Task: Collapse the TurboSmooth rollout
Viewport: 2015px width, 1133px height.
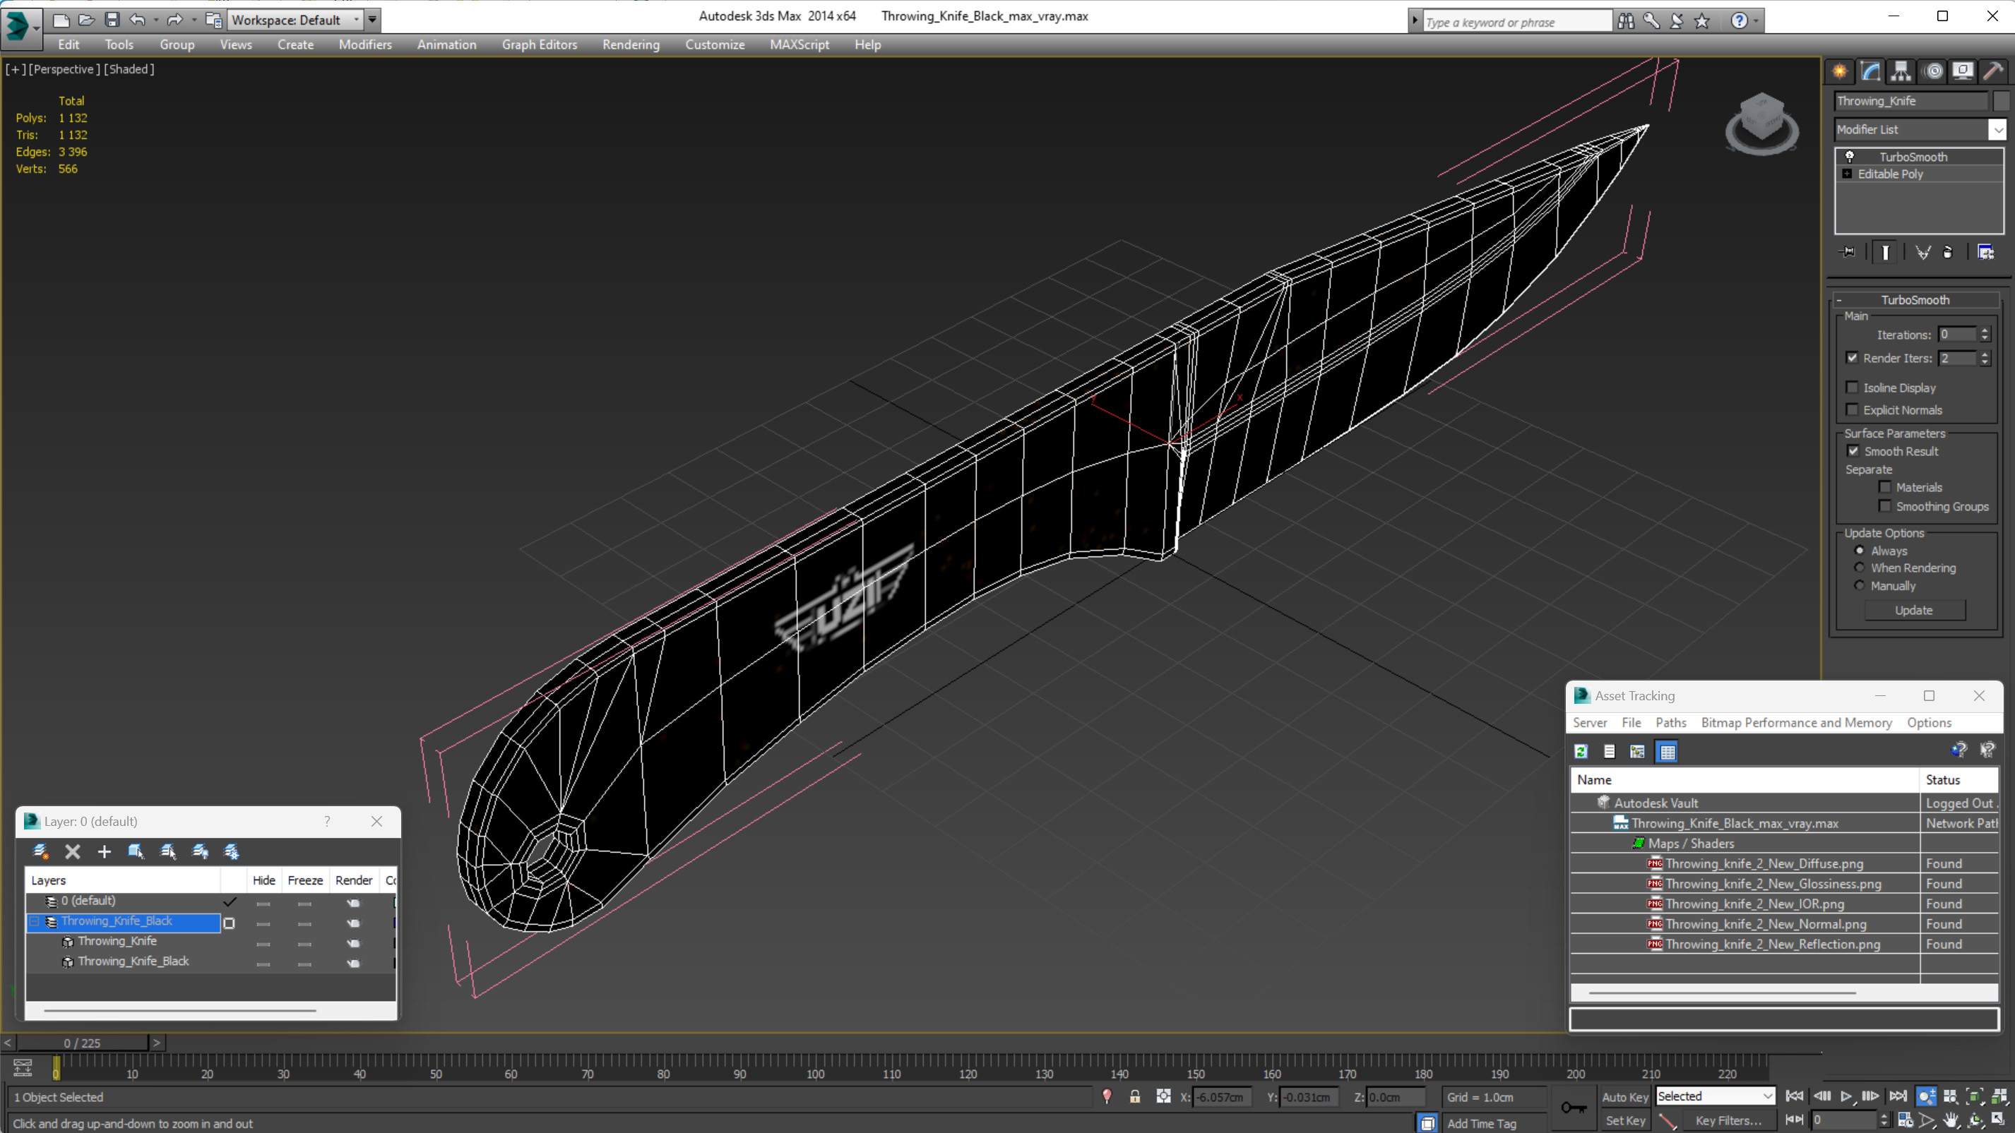Action: coord(1915,300)
